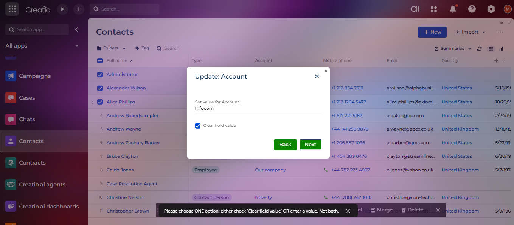This screenshot has width=514, height=225.
Task: Open system designer gear icon
Action: tap(491, 9)
